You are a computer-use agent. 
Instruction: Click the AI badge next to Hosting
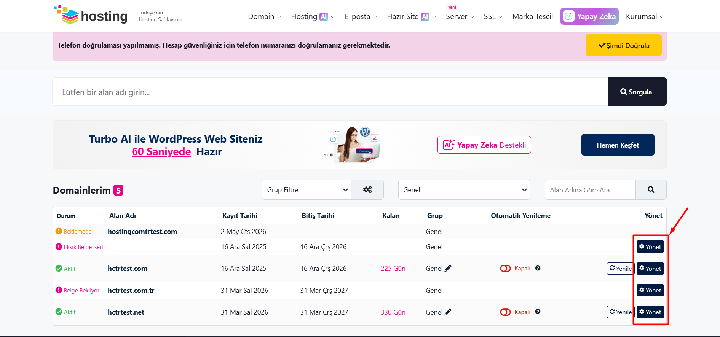point(324,16)
